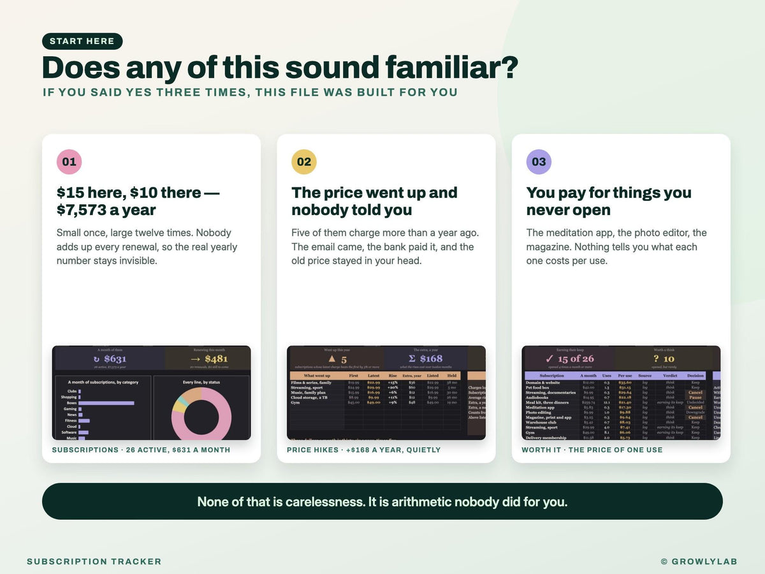This screenshot has width=765, height=574.
Task: Open the Price Hikes sheet thumbnail
Action: pyautogui.click(x=386, y=393)
